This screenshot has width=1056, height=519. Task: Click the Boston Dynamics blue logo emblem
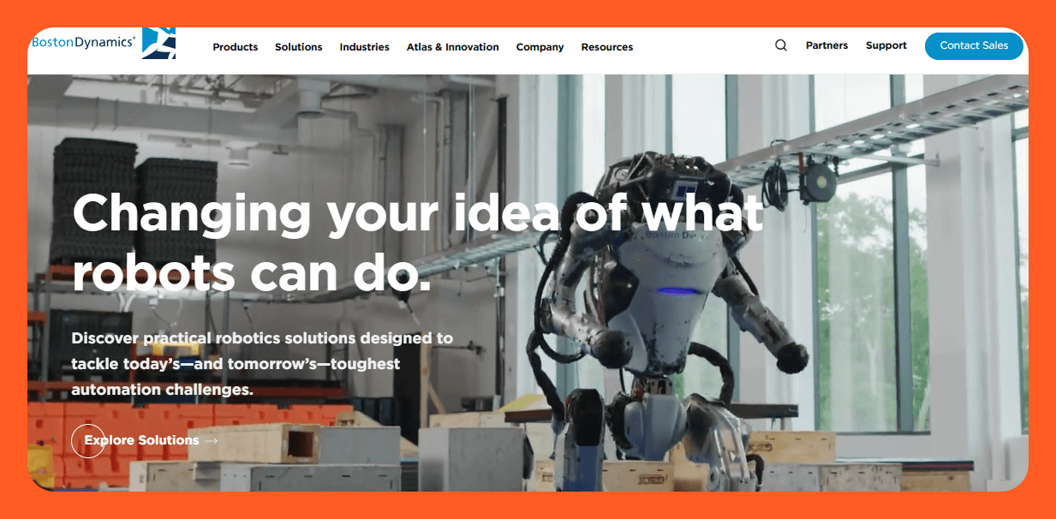click(158, 42)
